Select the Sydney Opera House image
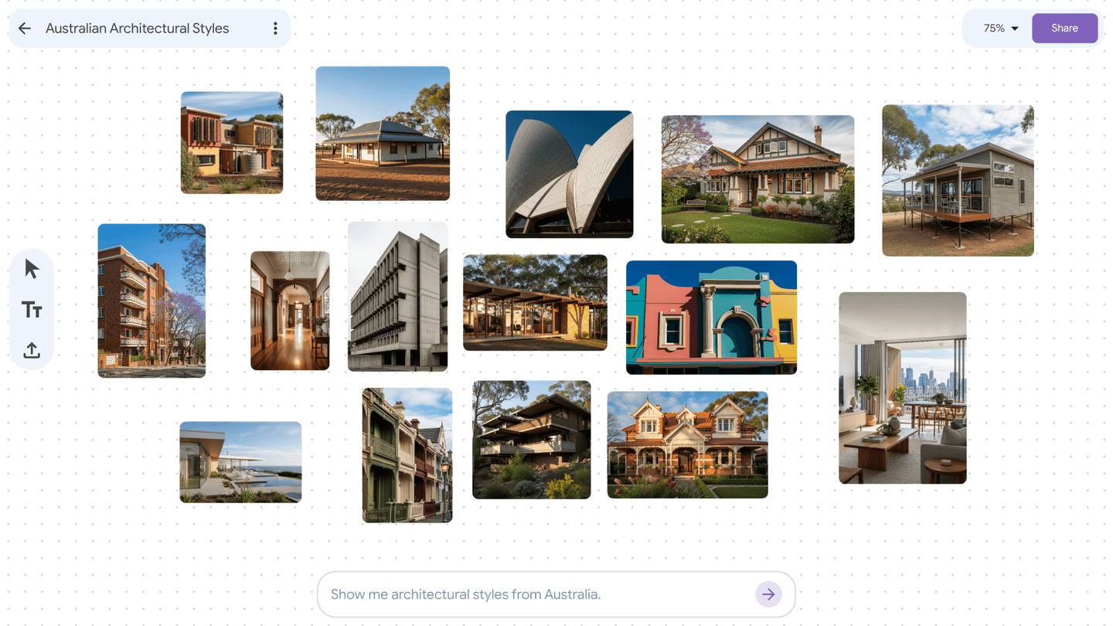The height and width of the screenshot is (626, 1113). (569, 174)
